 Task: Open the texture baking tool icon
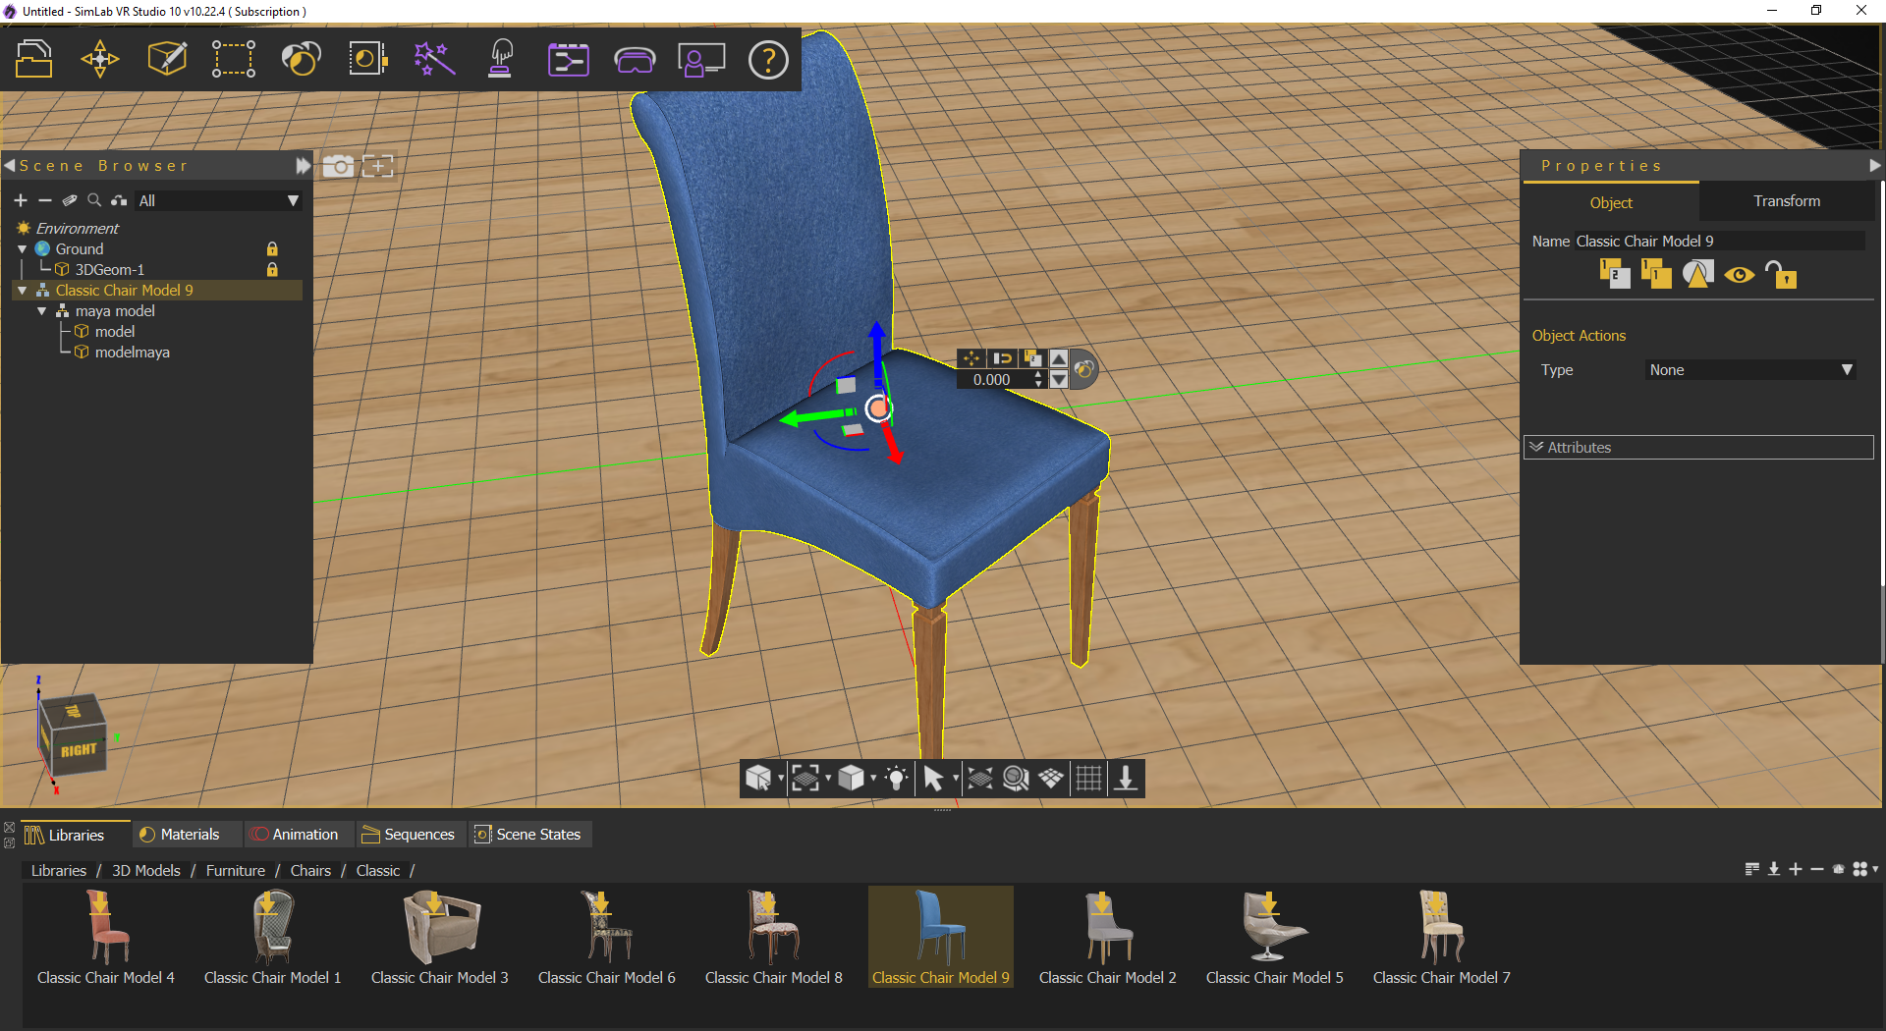pyautogui.click(x=367, y=59)
